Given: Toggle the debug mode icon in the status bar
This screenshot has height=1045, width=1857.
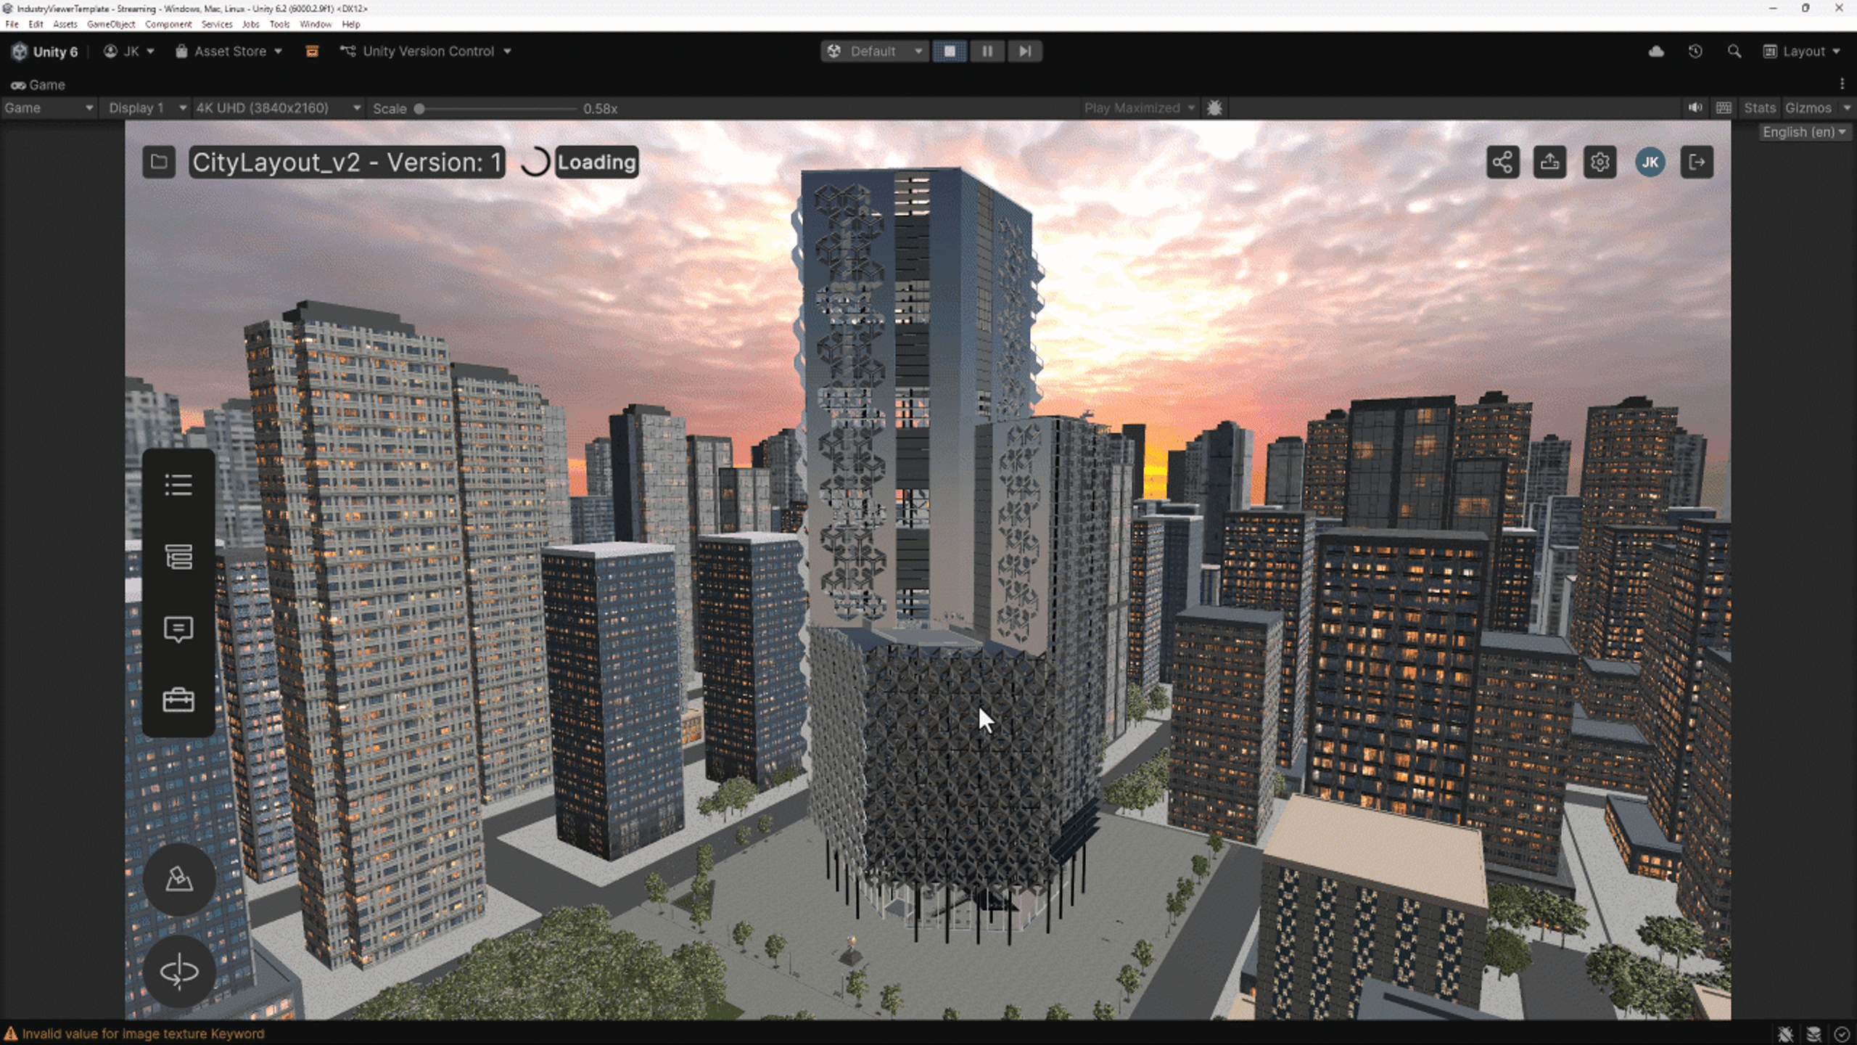Looking at the screenshot, I should [x=1786, y=1034].
